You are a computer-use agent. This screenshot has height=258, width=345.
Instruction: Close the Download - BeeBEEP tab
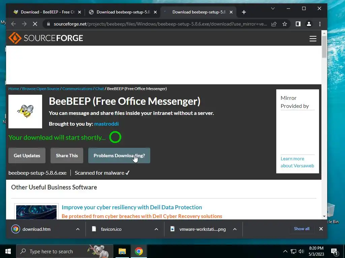[x=80, y=12]
